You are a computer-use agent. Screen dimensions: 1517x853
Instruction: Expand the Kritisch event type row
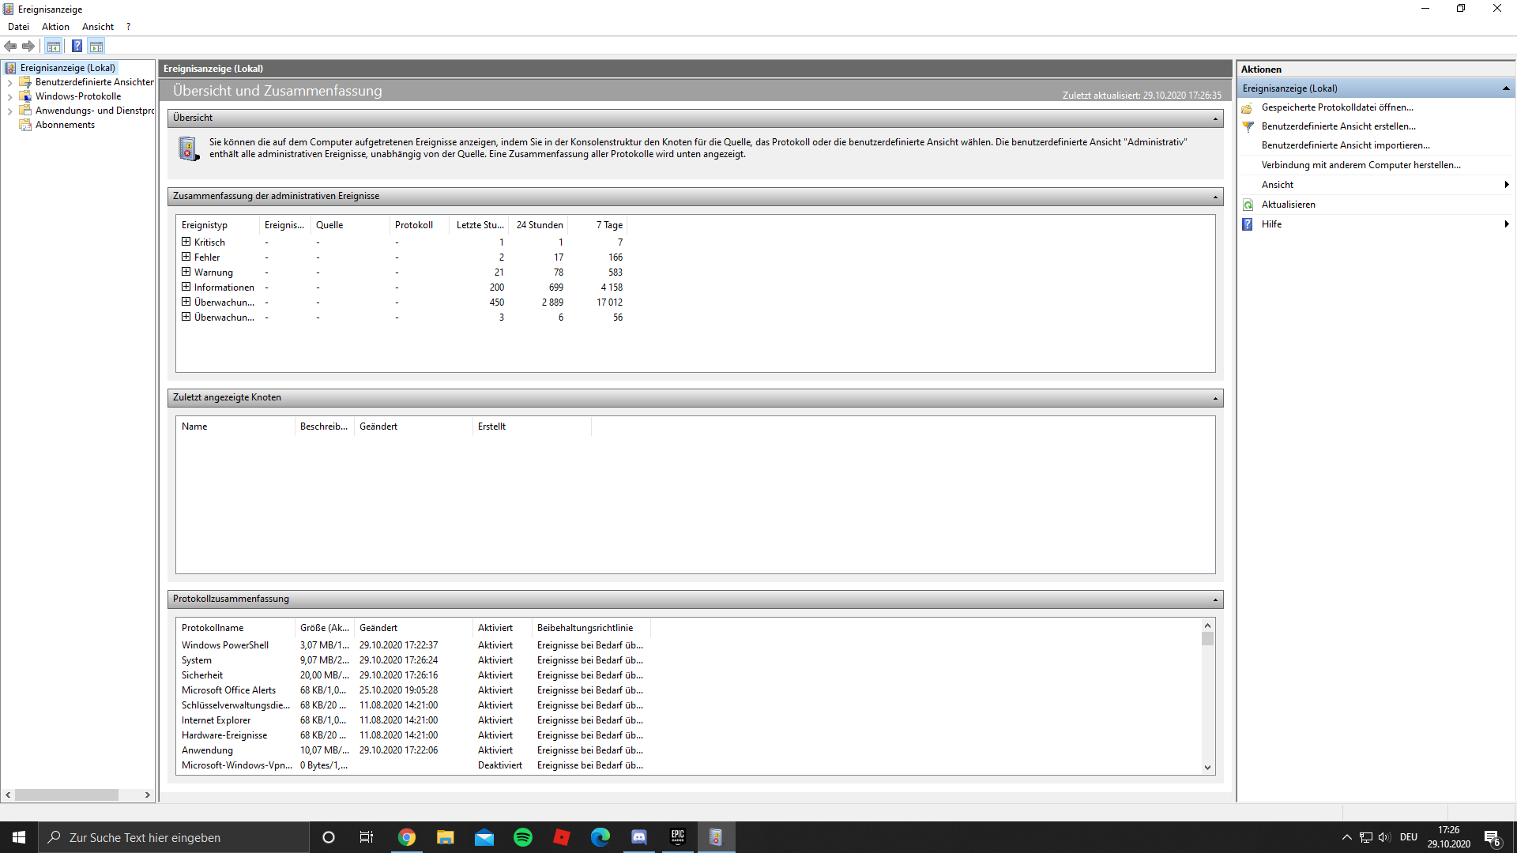coord(186,242)
